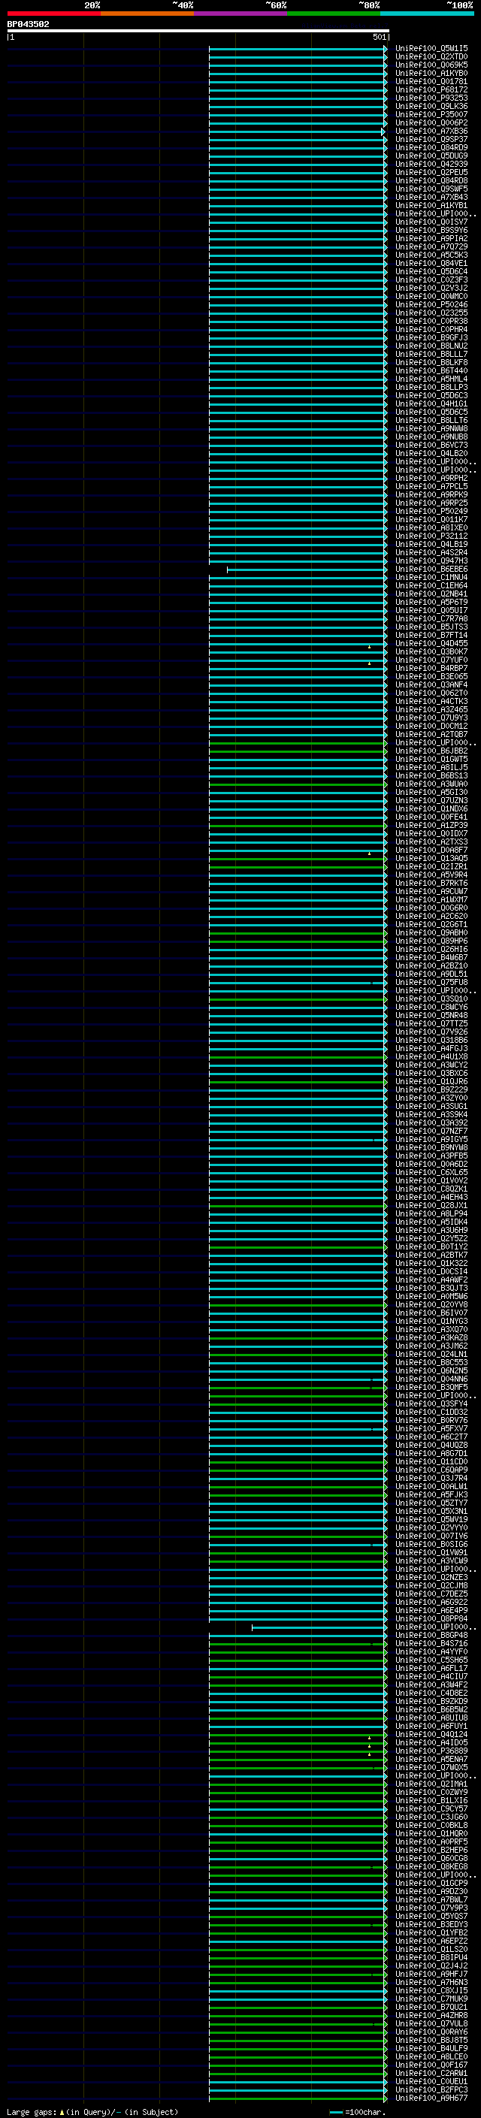Click the cyan ~100% identity legend segment
This screenshot has height=2118, width=481.
(x=427, y=14)
